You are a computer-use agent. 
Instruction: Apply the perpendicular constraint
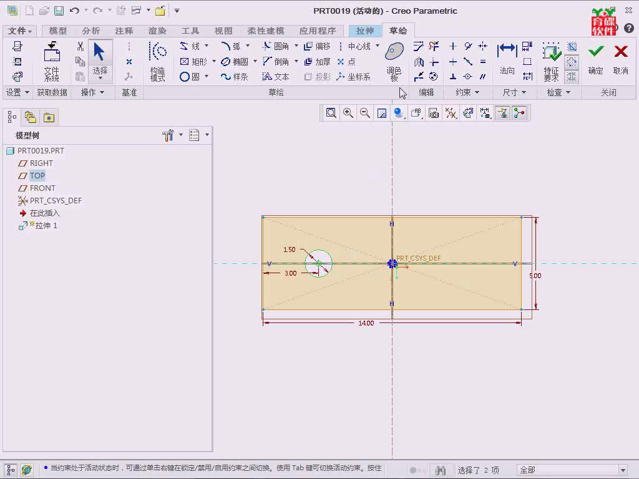(453, 77)
